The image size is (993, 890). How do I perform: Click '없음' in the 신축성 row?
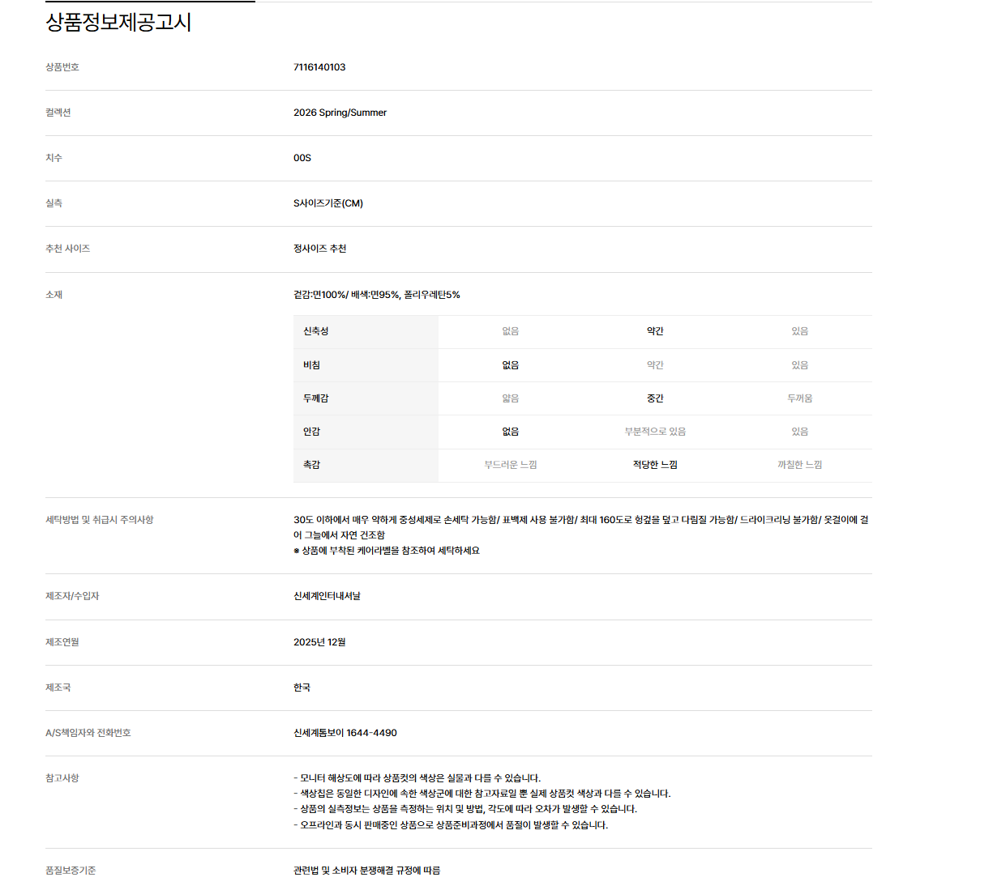pos(510,331)
